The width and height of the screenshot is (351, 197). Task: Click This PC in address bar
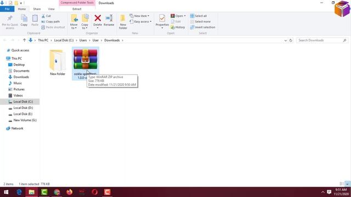pyautogui.click(x=43, y=40)
